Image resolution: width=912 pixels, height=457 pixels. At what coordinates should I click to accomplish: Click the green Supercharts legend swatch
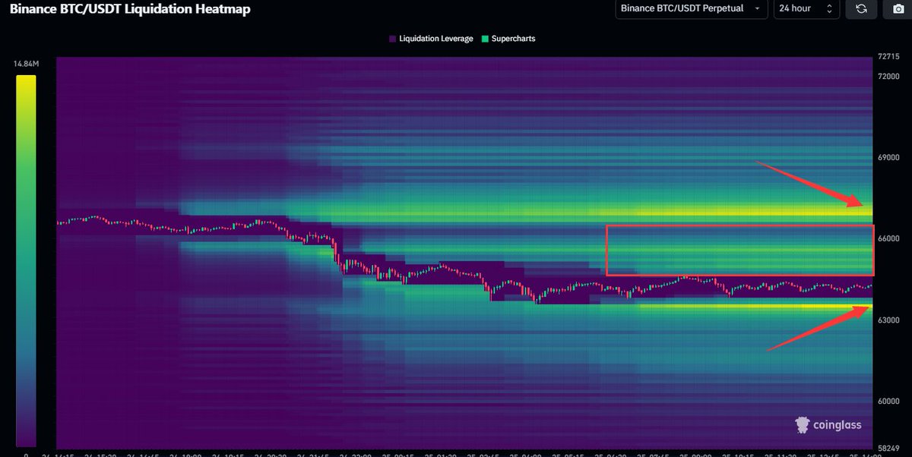click(485, 39)
